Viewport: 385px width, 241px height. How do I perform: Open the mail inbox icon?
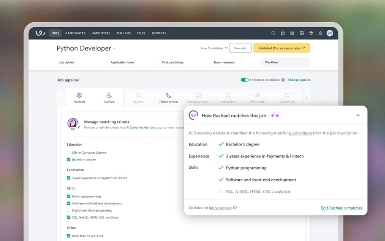click(283, 33)
